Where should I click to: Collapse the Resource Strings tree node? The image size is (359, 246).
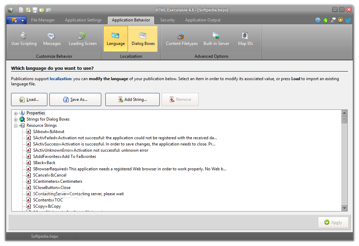tap(16, 126)
